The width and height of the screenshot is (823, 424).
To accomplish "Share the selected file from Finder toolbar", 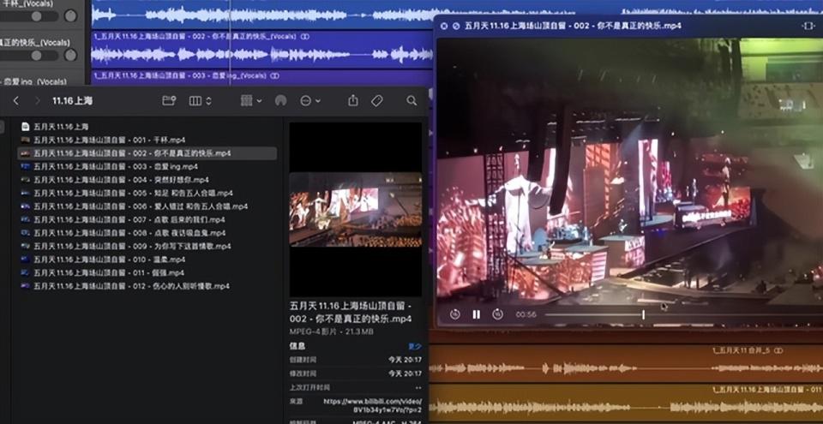I will point(353,100).
